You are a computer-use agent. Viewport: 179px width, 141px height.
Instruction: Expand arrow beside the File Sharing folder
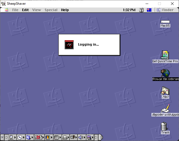tap(32, 137)
